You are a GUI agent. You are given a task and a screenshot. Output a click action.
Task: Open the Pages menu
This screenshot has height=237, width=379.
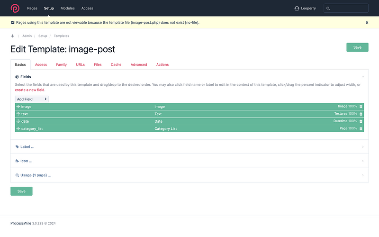[x=32, y=8]
